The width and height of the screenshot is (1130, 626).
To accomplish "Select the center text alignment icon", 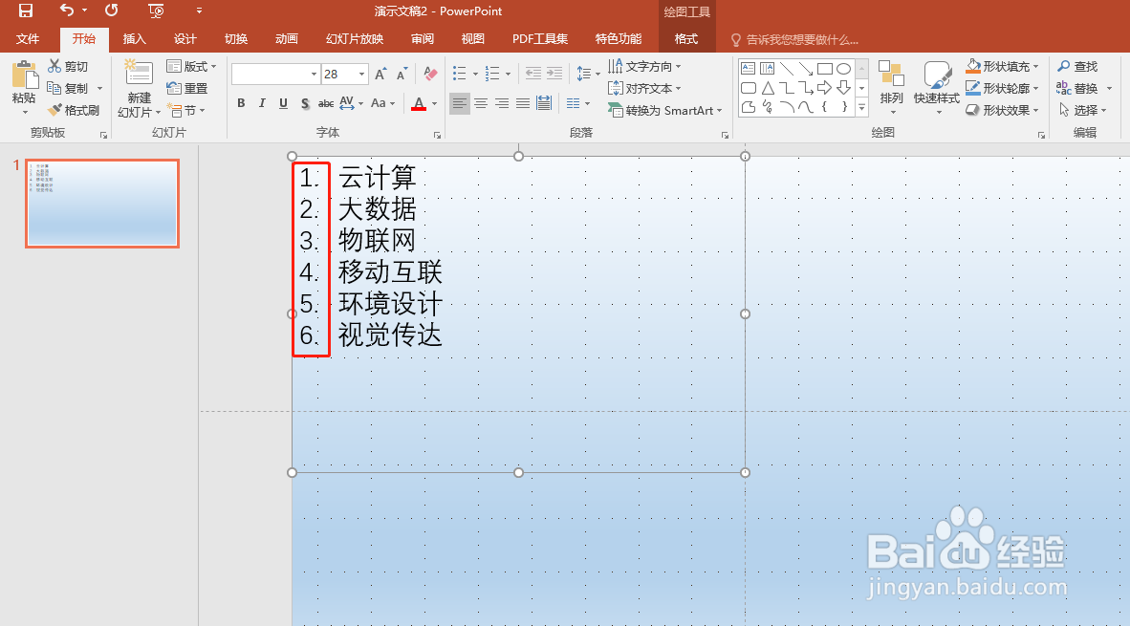I will point(481,103).
